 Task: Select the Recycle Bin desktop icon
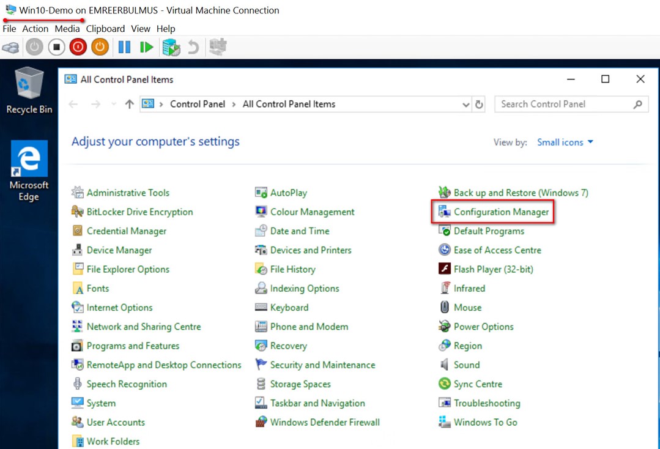29,91
